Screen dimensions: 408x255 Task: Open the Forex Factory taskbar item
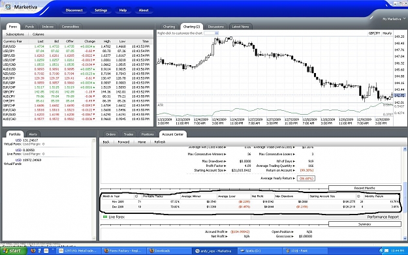point(123,251)
